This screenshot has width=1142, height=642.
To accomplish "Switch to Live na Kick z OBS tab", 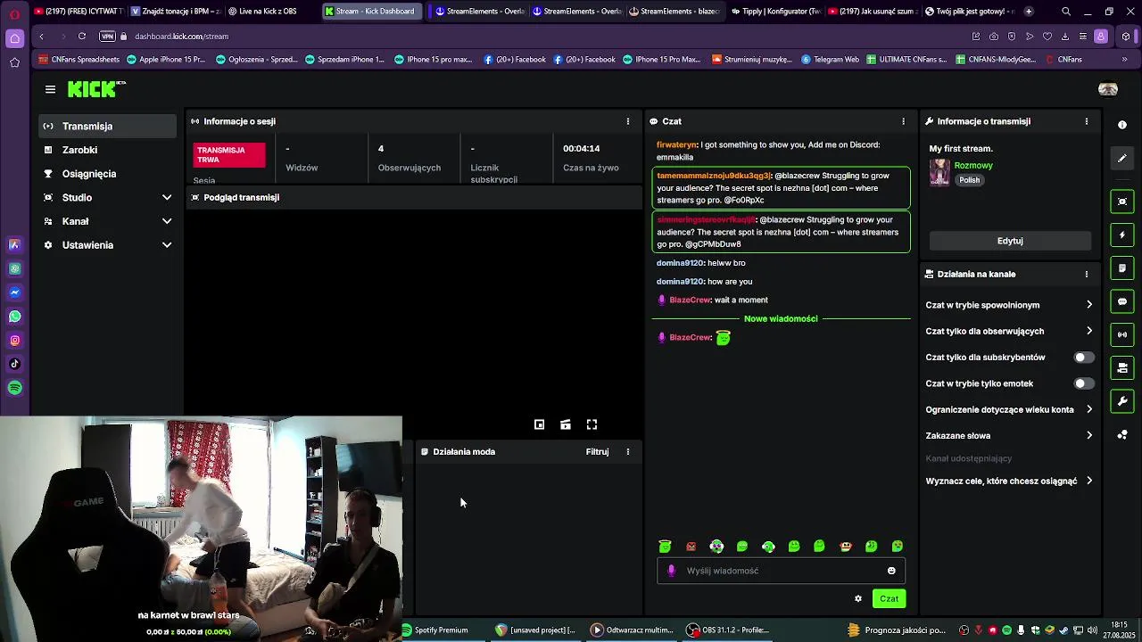I will click(269, 12).
